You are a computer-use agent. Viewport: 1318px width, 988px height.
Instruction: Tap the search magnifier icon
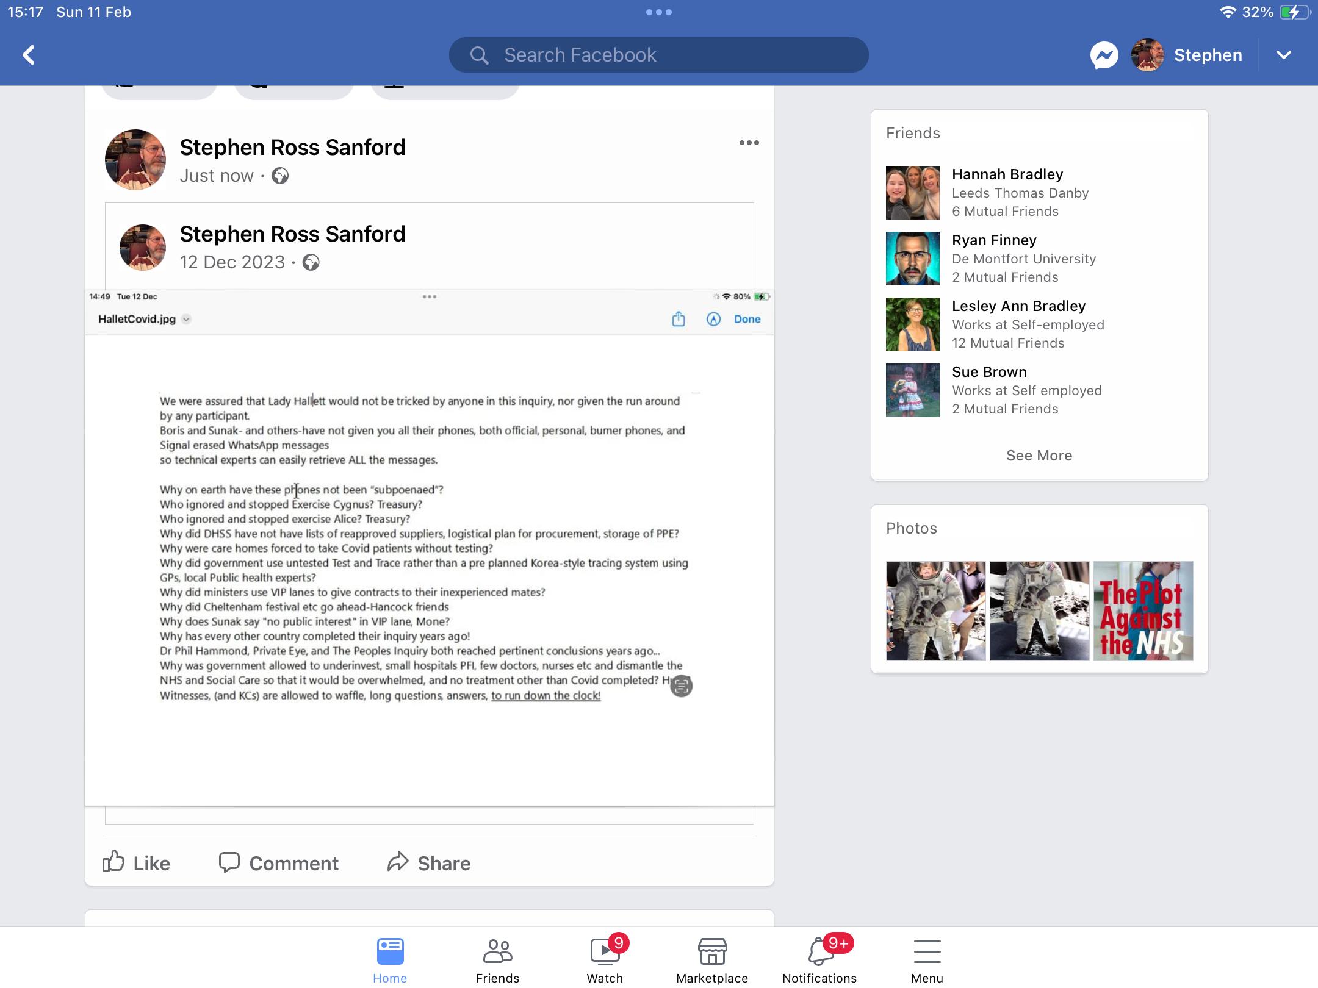(479, 55)
